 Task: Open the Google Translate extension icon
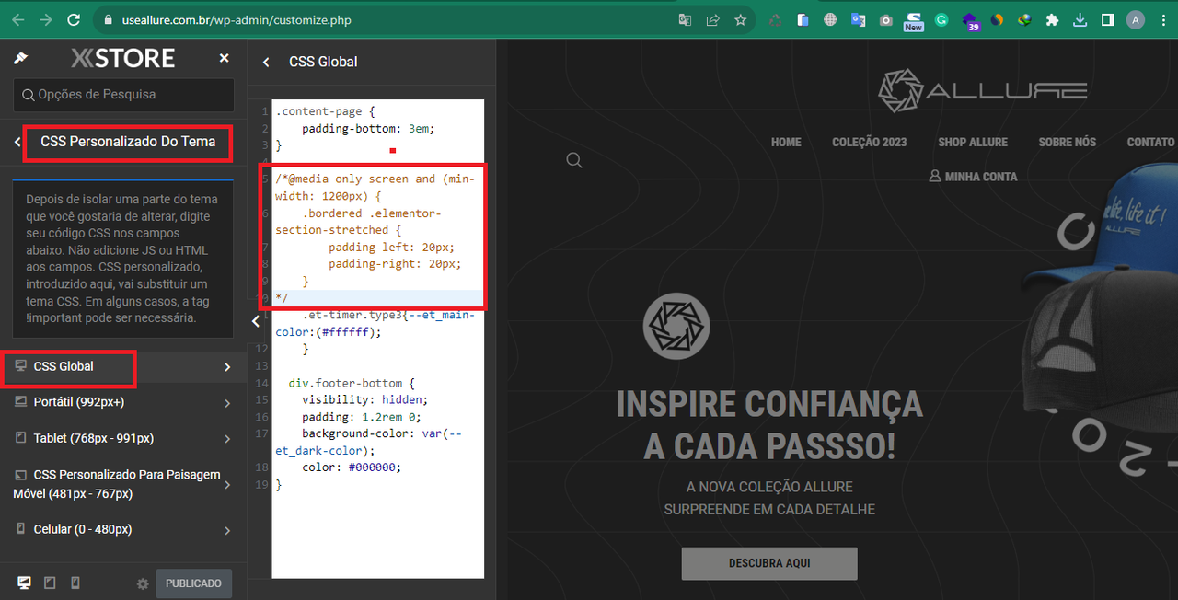point(858,19)
